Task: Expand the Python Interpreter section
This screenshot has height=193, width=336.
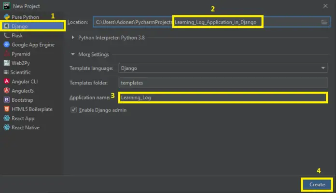Action: tap(73, 37)
